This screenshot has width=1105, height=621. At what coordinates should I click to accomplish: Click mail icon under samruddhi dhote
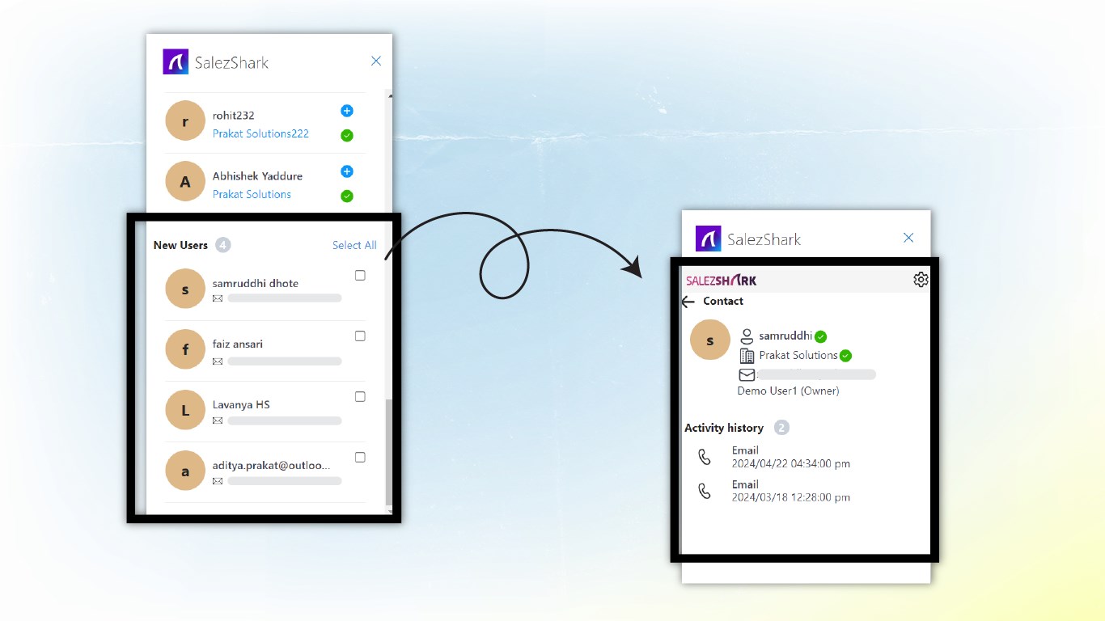click(217, 298)
